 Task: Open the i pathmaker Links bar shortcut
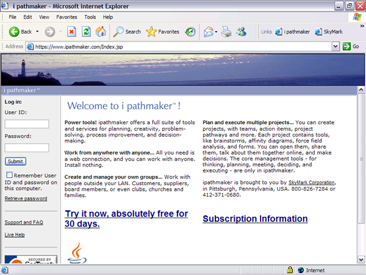point(292,32)
